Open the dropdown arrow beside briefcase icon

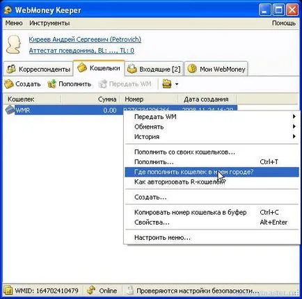pyautogui.click(x=177, y=84)
